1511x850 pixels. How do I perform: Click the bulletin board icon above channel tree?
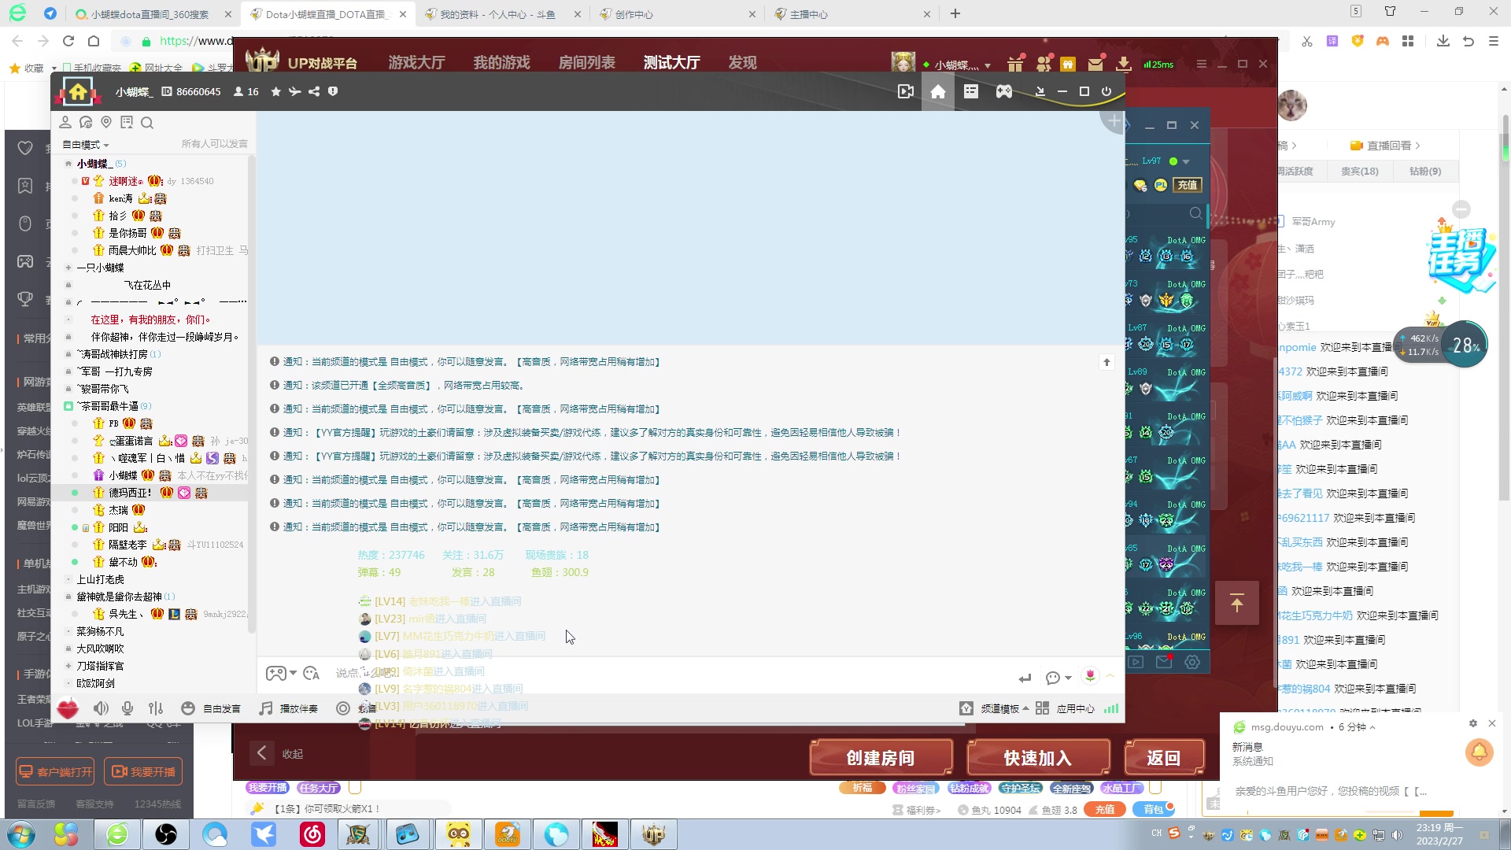tap(127, 123)
